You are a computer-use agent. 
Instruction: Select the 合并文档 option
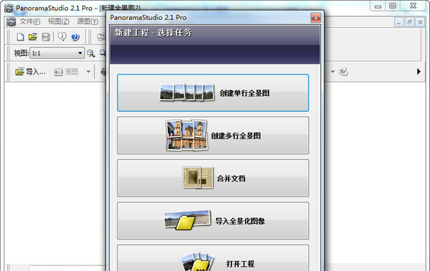(x=213, y=179)
